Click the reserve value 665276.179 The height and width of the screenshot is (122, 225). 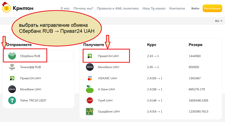[197, 89]
